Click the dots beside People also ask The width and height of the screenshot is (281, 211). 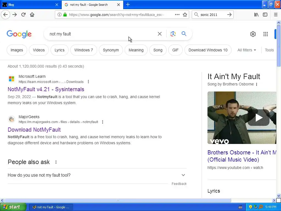coord(56,162)
